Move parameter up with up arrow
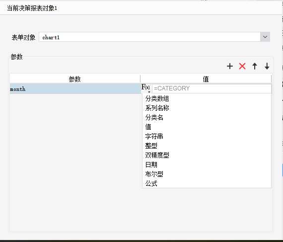Screen dimensions: 283x242 [255, 66]
